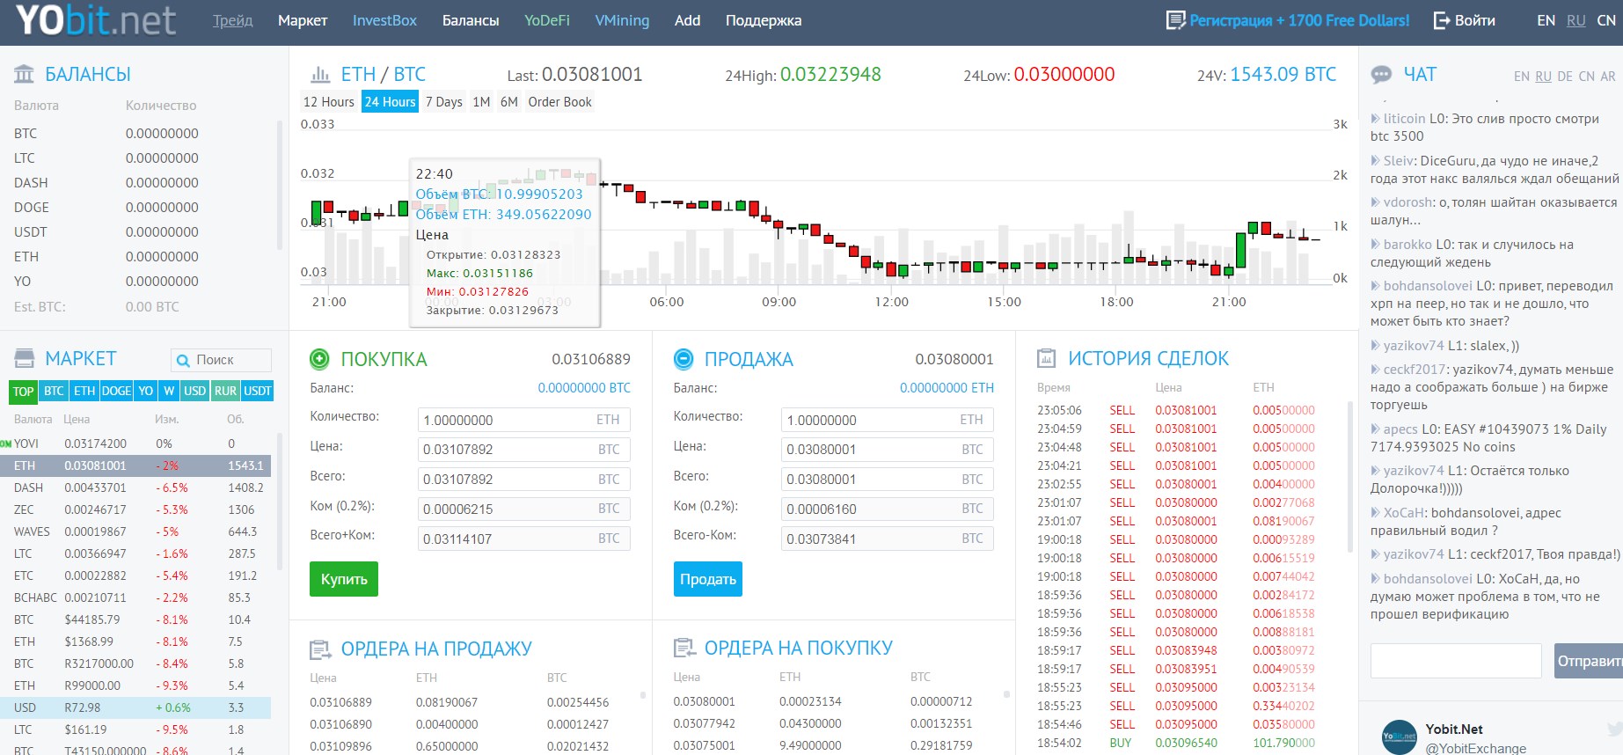This screenshot has width=1623, height=755.
Task: Select the TOP market filter
Action: (x=24, y=391)
